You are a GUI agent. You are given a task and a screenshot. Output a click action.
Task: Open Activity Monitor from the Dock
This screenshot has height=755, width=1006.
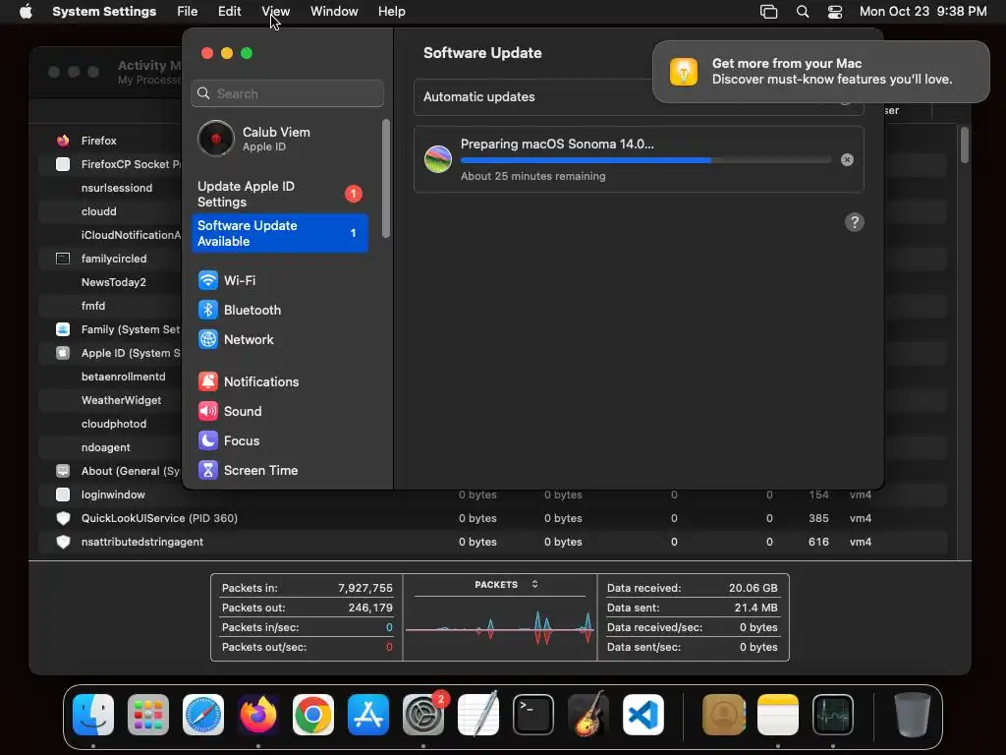833,715
